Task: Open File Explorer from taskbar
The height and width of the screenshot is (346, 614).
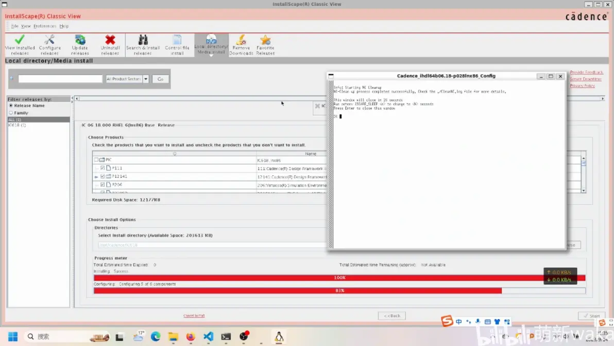Action: [173, 337]
